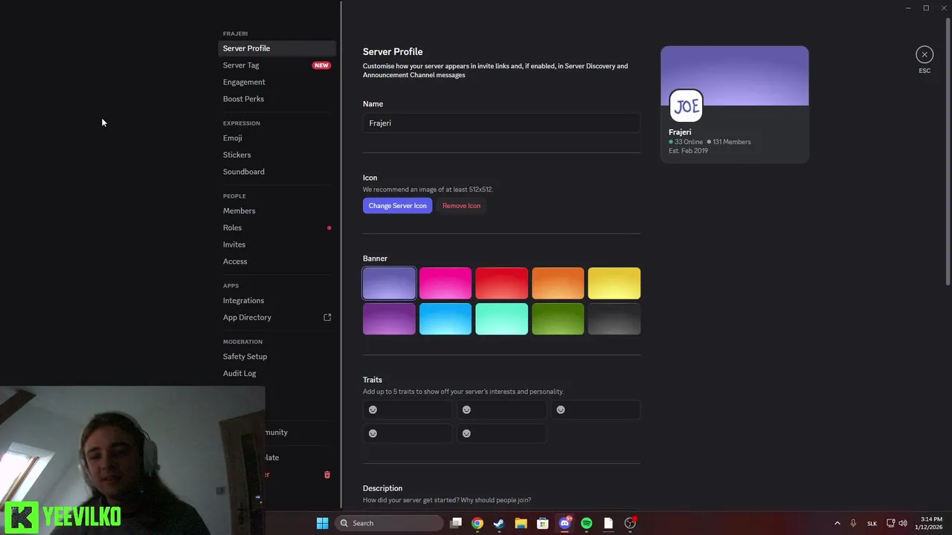Screen dimensions: 952x535
Task: Close settings with the ESC button
Action: point(924,54)
